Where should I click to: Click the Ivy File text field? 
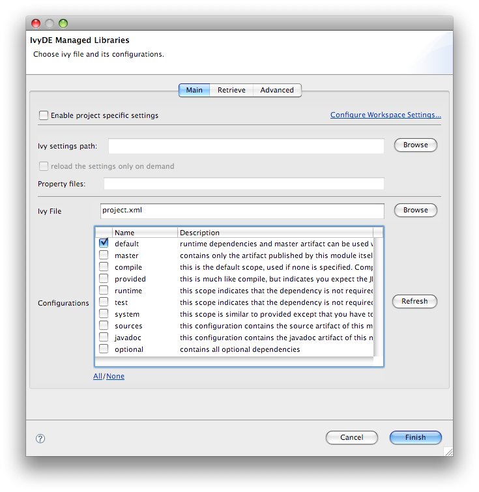(x=242, y=210)
